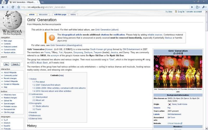The height and width of the screenshot is (130, 208).
Task: Open Donate to Wikipedia link
Action: coord(11,84)
